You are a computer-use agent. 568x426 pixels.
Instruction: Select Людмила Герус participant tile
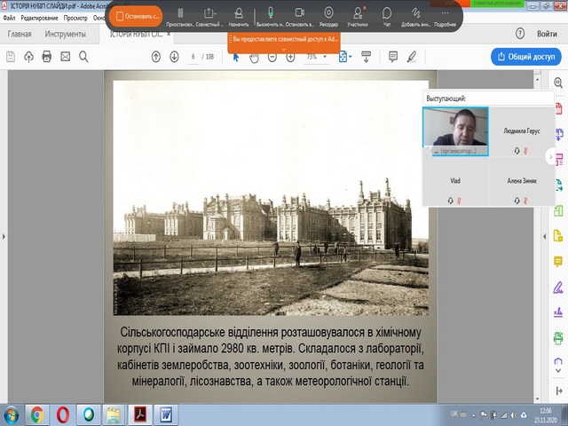pos(522,131)
